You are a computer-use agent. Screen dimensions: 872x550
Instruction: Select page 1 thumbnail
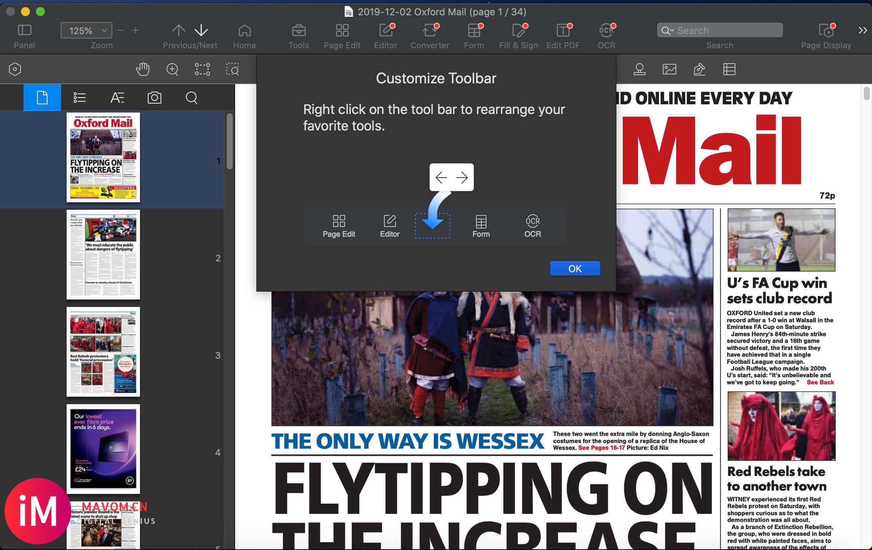(103, 157)
